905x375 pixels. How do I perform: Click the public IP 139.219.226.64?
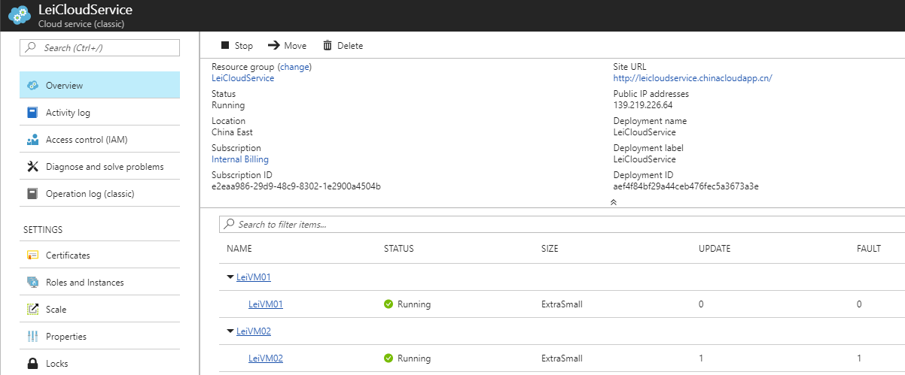[x=643, y=105]
